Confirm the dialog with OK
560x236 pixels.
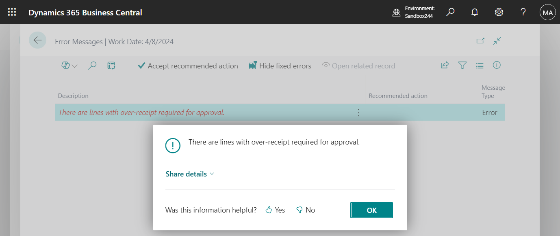[371, 210]
